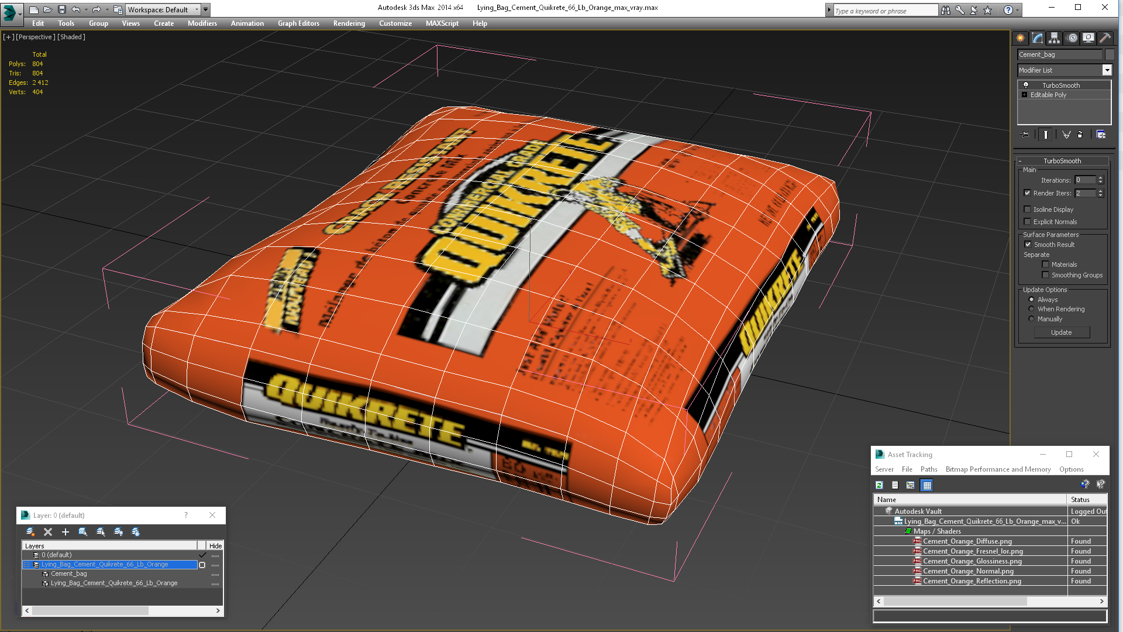Image resolution: width=1123 pixels, height=632 pixels.
Task: Open the Help menu dropdown arrow
Action: point(1017,10)
